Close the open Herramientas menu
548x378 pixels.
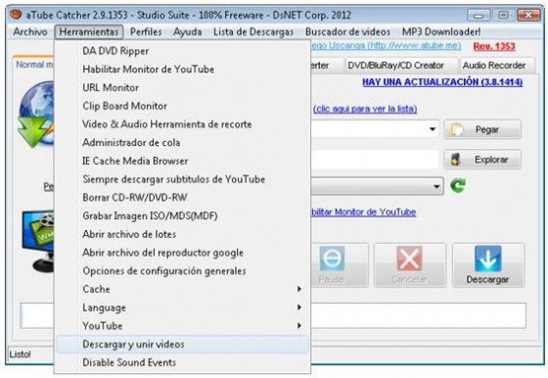point(89,31)
